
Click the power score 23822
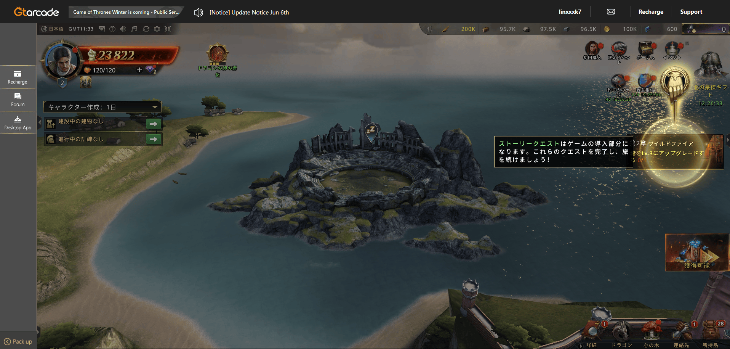[116, 55]
